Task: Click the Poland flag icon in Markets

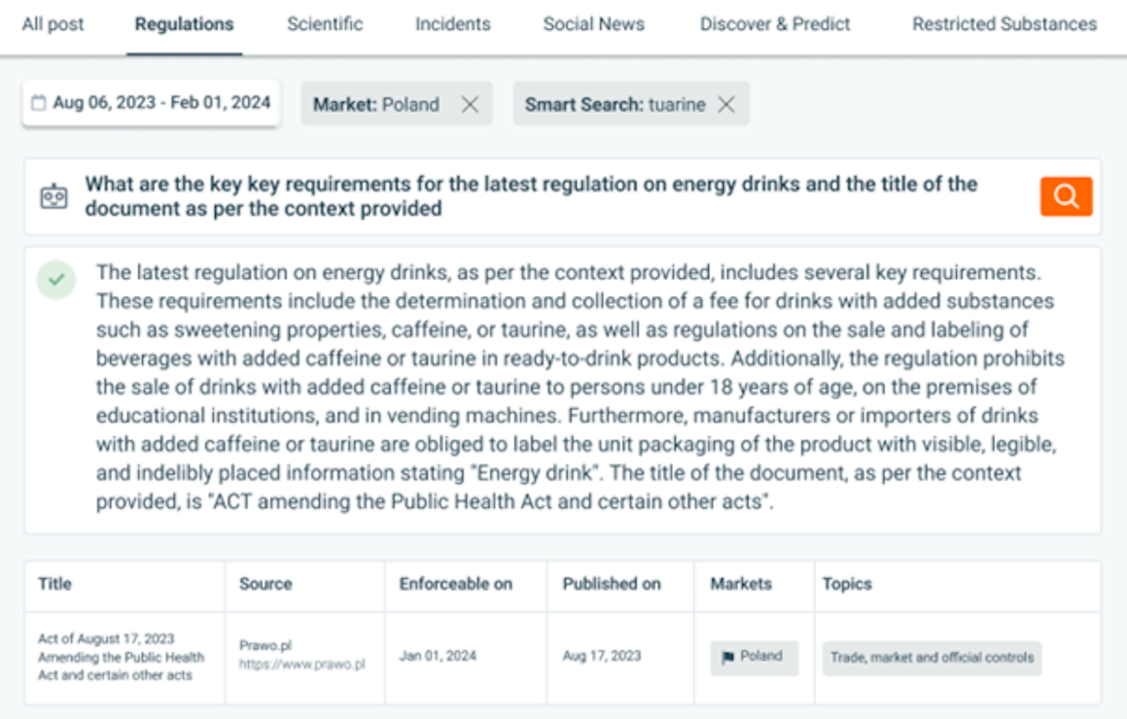Action: point(728,658)
